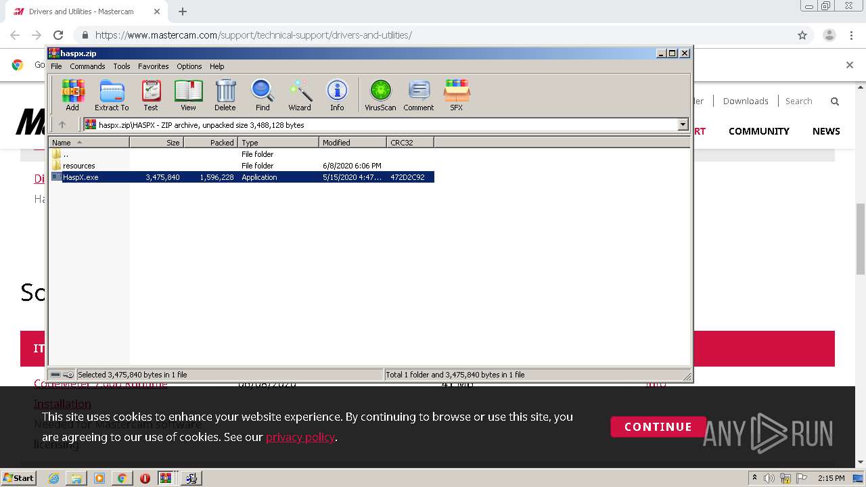This screenshot has width=866, height=487.
Task: Sort file list by Packed column
Action: (210, 142)
